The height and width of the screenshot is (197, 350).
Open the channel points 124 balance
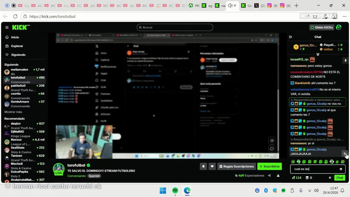297,178
